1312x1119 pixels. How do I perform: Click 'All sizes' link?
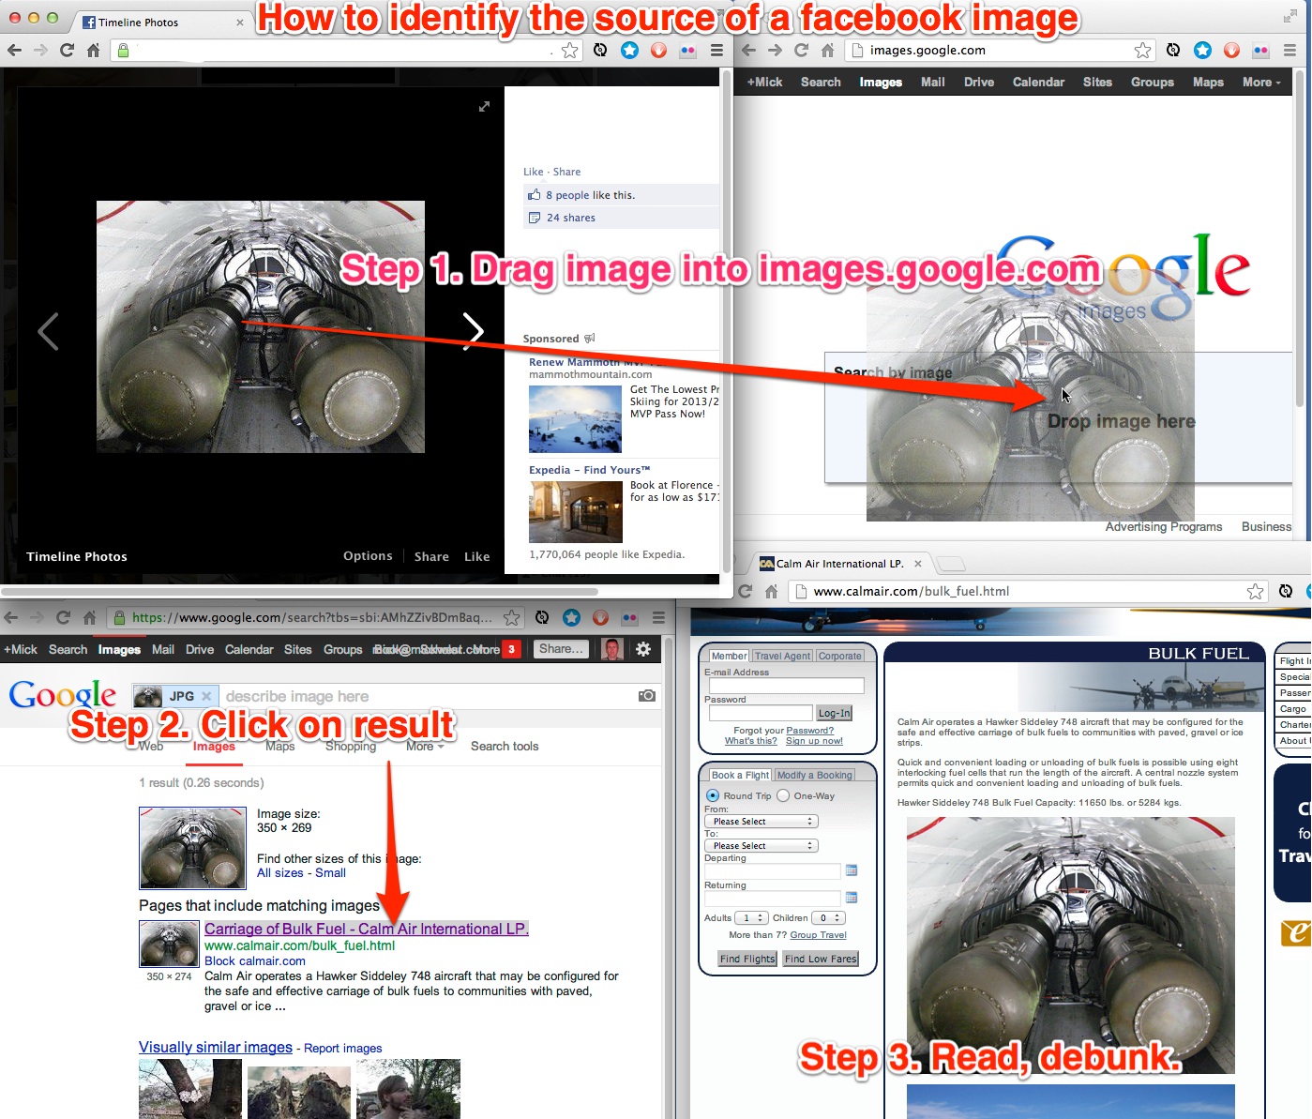click(280, 873)
